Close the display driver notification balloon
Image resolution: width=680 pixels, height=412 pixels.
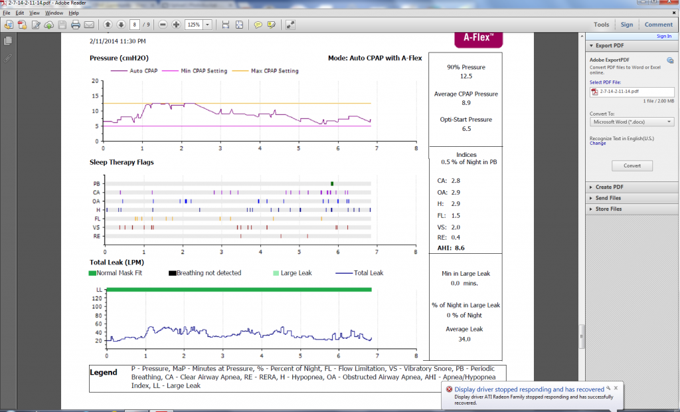[616, 388]
